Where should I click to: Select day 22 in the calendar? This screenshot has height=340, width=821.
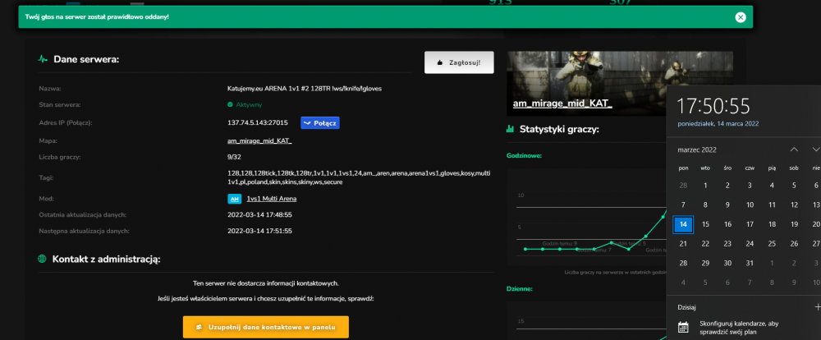point(705,244)
